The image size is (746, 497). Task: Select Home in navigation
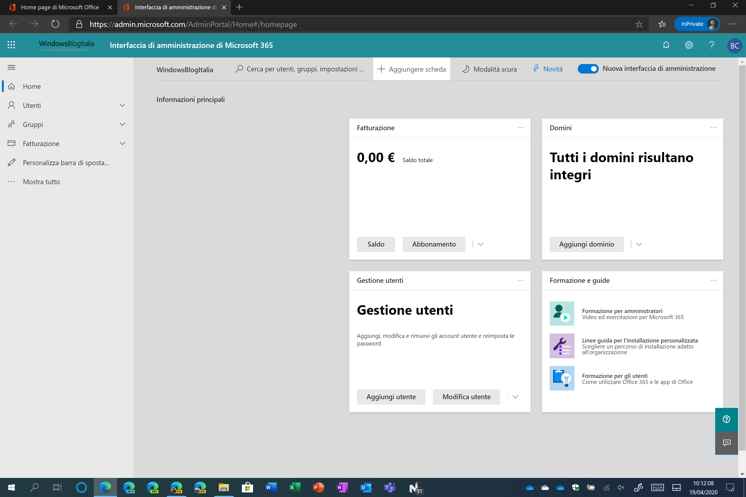point(67,86)
